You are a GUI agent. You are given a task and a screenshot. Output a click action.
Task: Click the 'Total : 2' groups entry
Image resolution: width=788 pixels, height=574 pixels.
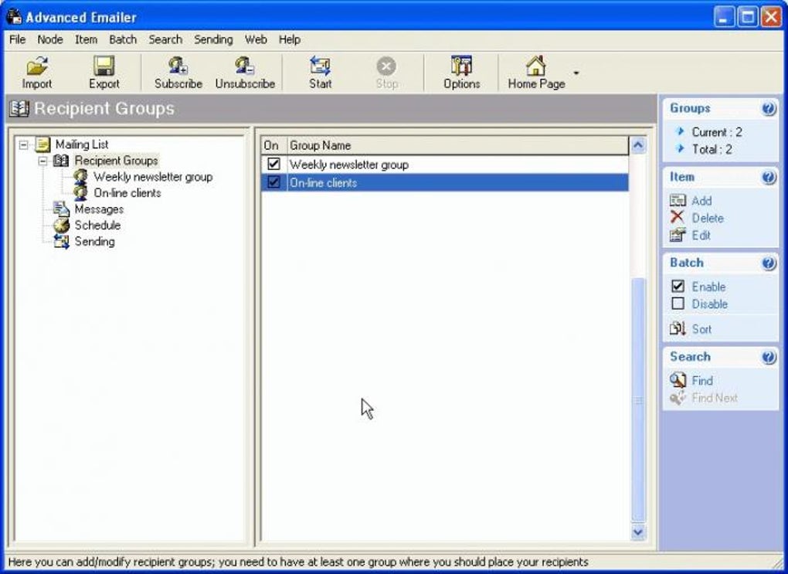pyautogui.click(x=712, y=149)
